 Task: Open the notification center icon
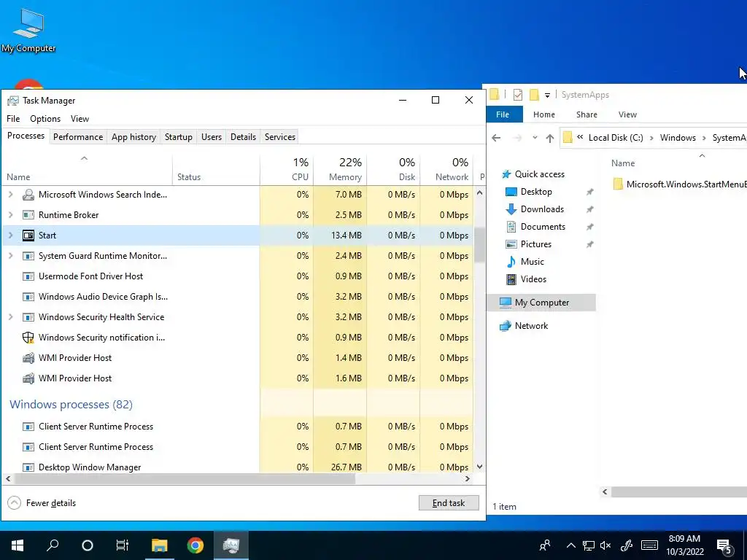point(724,546)
